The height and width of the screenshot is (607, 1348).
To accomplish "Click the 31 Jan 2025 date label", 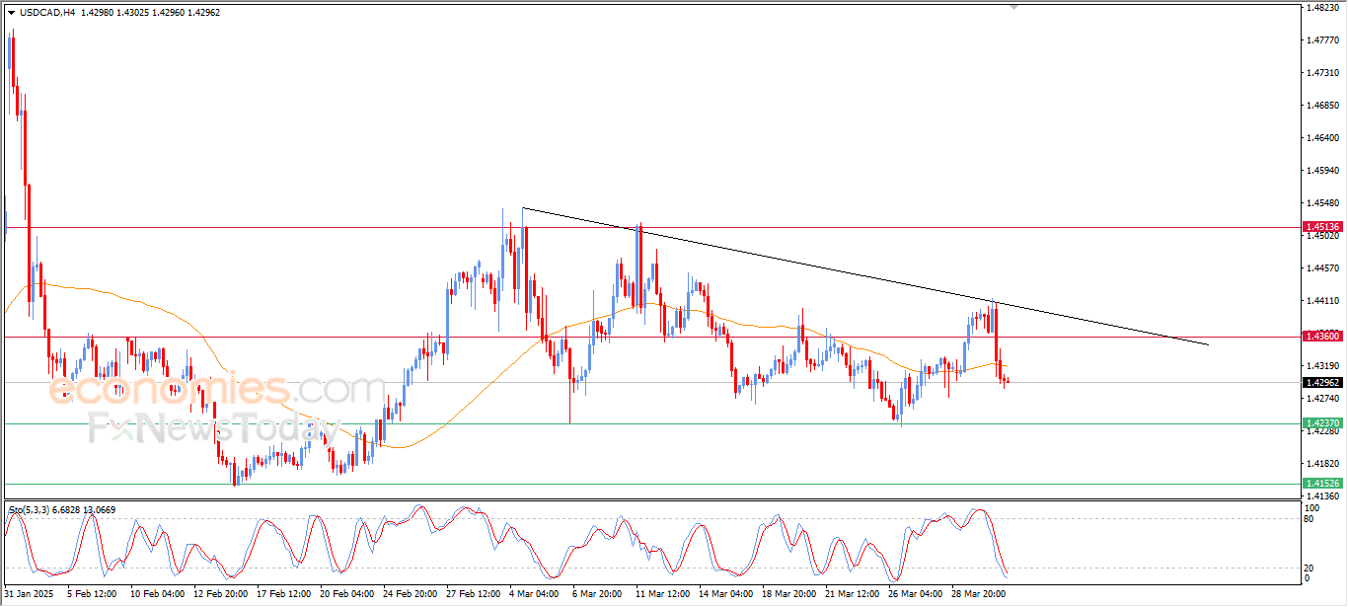I will click(27, 594).
